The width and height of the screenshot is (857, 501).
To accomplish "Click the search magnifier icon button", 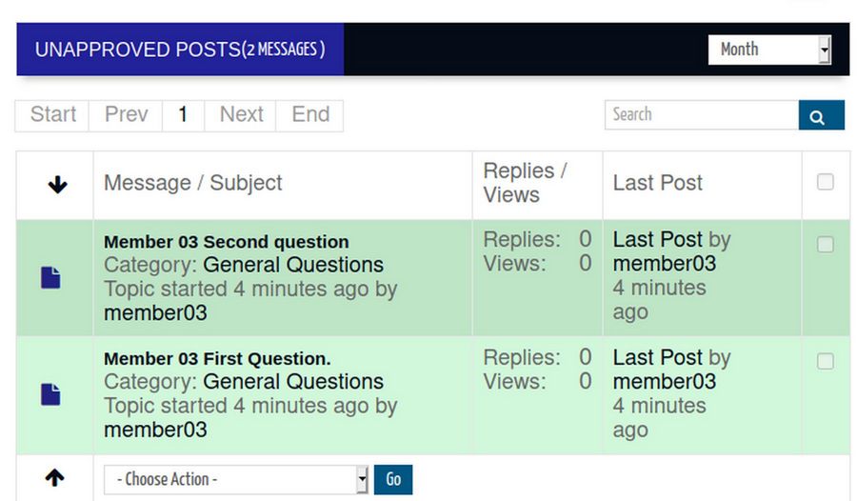I will pyautogui.click(x=821, y=115).
